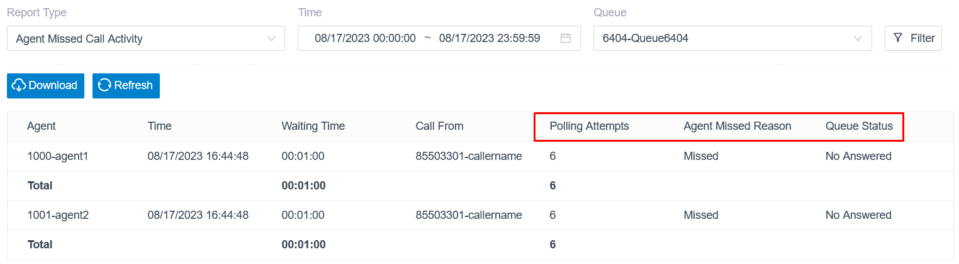Click the Agent column header
The height and width of the screenshot is (264, 959).
pyautogui.click(x=42, y=126)
